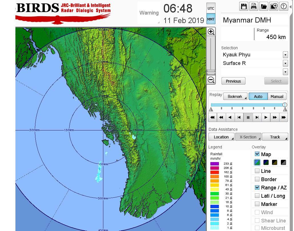Image resolution: width=294 pixels, height=231 pixels.
Task: Enable the Lati / Long overlay checkbox
Action: pyautogui.click(x=257, y=196)
